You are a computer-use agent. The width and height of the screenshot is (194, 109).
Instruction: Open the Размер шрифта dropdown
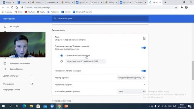[131, 78]
